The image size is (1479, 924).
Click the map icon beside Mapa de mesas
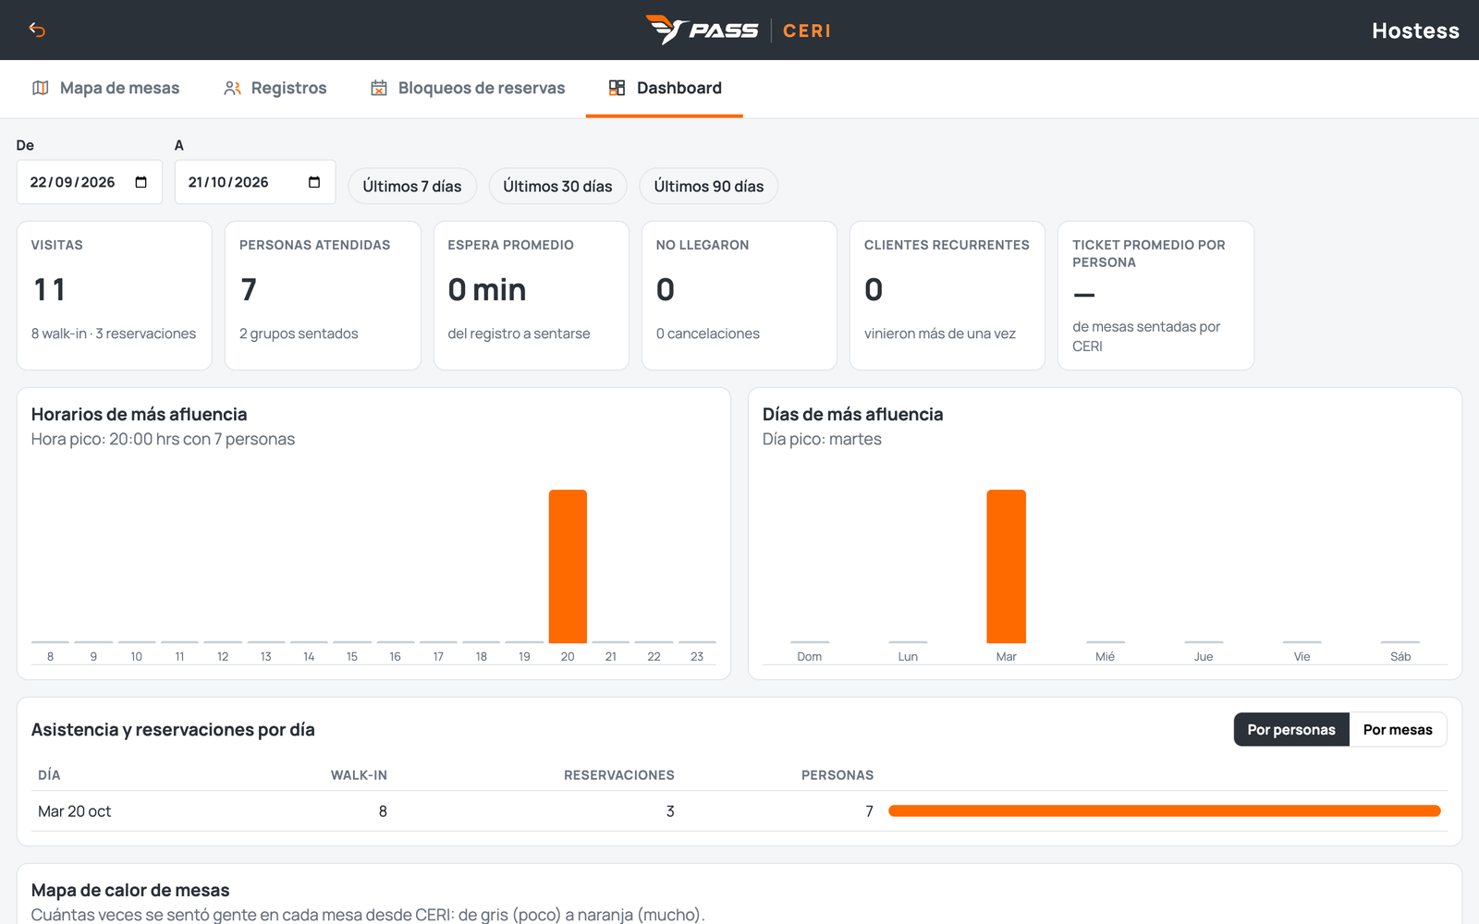click(41, 88)
